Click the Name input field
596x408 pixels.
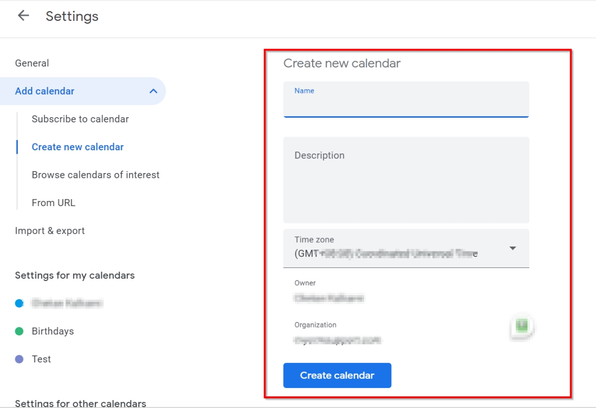coord(406,105)
